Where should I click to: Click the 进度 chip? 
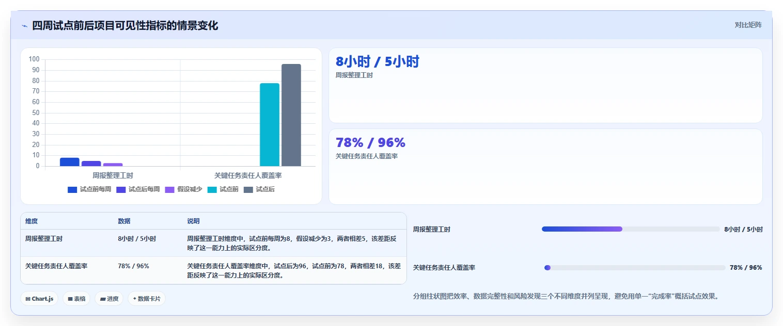(x=109, y=299)
